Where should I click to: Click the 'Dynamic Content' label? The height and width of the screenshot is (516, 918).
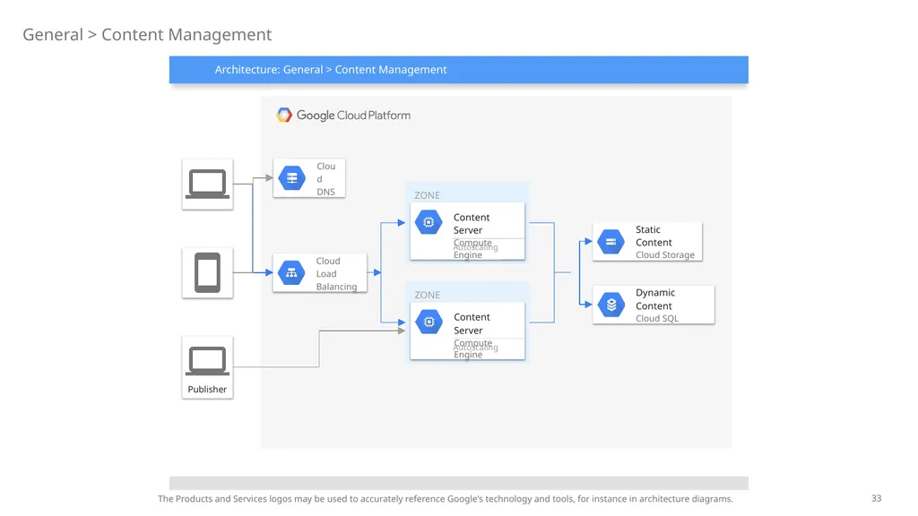655,299
